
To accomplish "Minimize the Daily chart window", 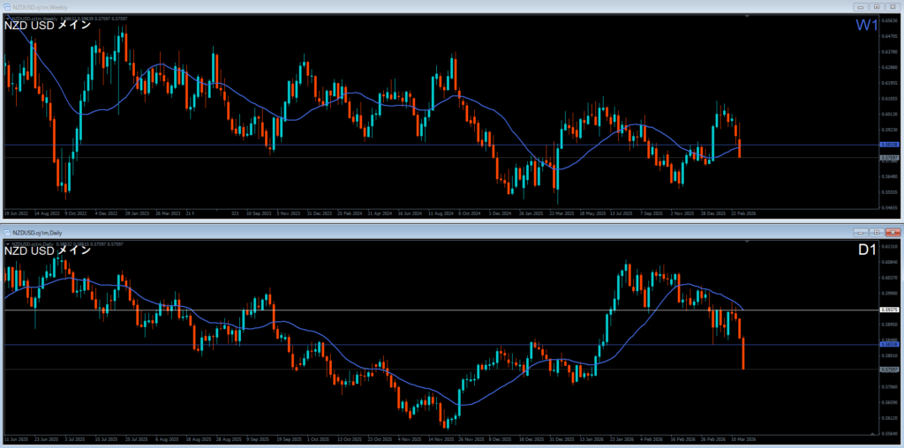I will (862, 233).
